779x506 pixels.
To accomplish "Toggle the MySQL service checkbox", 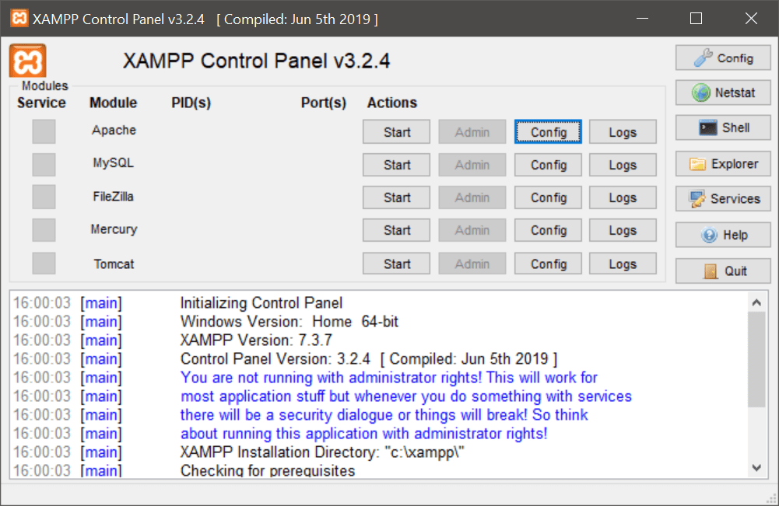I will coord(44,164).
